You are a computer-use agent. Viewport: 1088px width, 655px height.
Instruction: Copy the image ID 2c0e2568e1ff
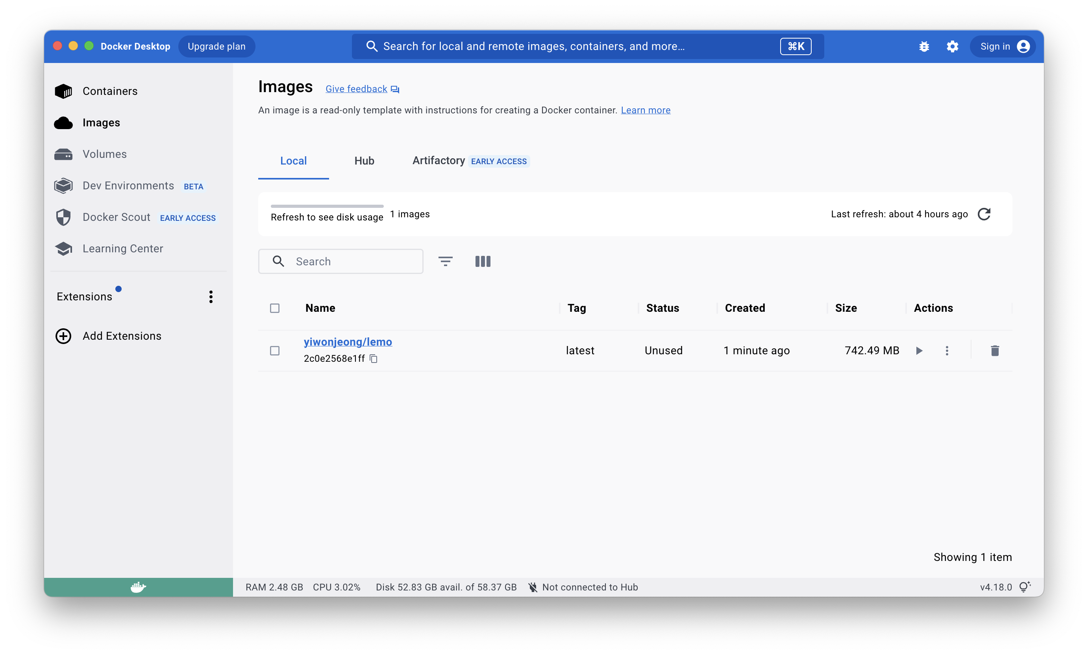click(374, 358)
